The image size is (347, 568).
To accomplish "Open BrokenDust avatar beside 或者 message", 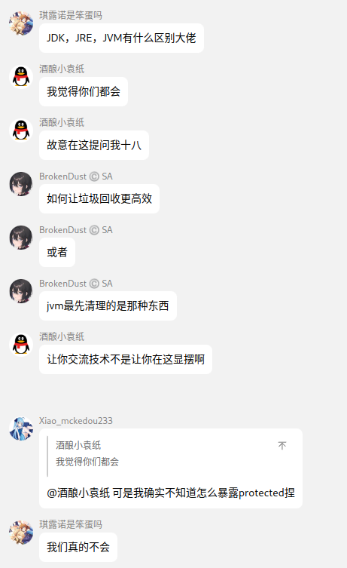I will (21, 238).
